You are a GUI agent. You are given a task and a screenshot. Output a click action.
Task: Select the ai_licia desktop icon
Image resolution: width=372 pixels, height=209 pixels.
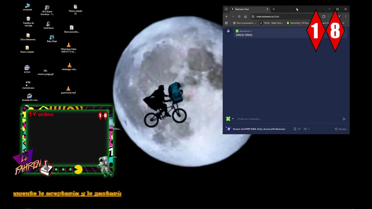tap(27, 69)
